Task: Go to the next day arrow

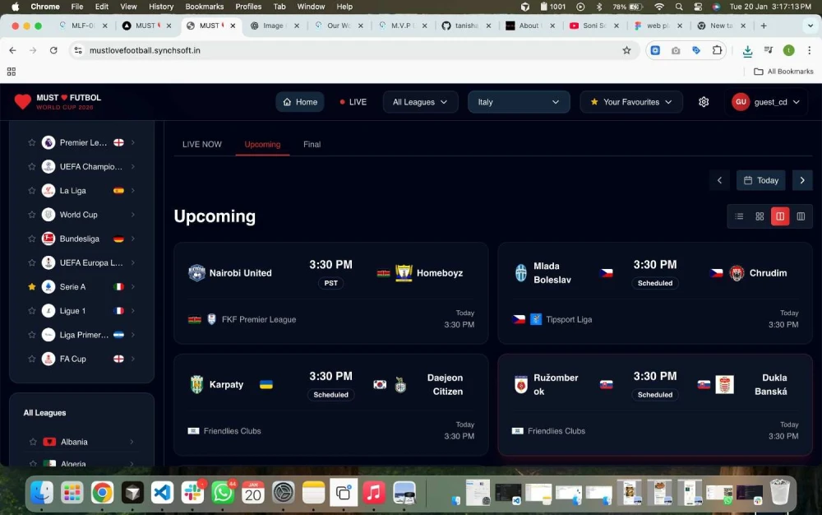Action: pos(802,180)
